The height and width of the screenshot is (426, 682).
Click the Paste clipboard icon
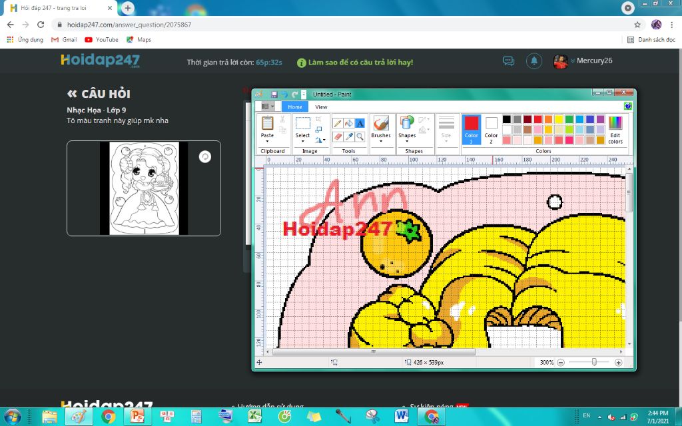267,123
